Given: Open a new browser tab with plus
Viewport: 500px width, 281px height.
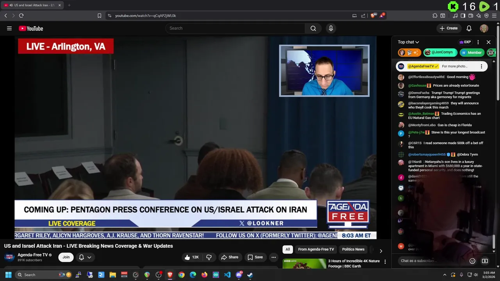Looking at the screenshot, I should click(x=69, y=5).
